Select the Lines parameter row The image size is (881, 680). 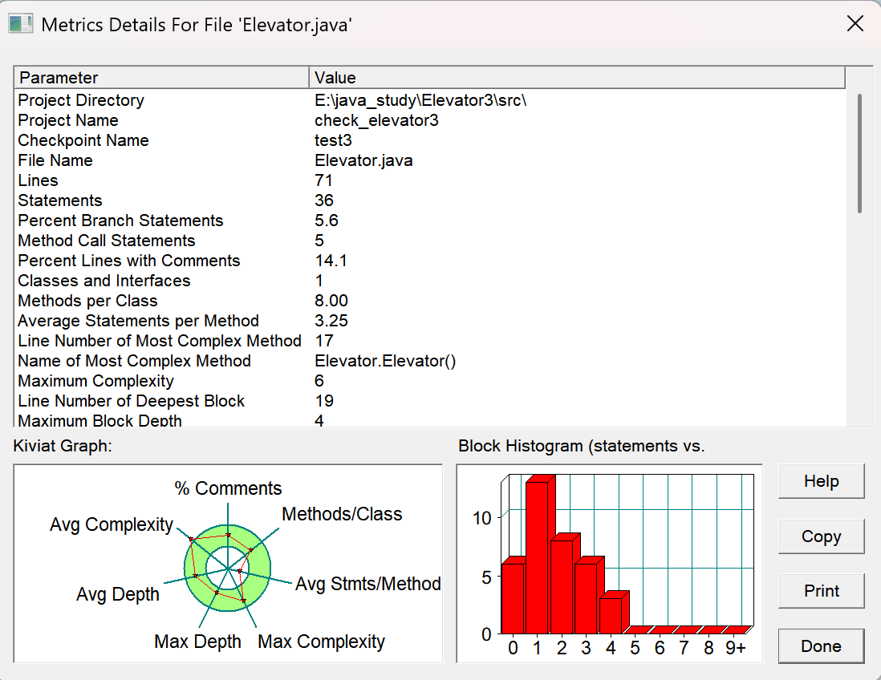(430, 180)
